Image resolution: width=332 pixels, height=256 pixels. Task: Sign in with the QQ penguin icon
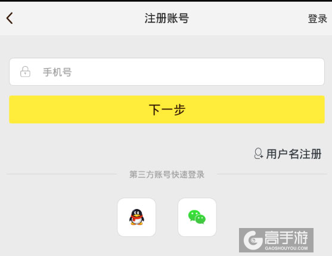point(136,217)
